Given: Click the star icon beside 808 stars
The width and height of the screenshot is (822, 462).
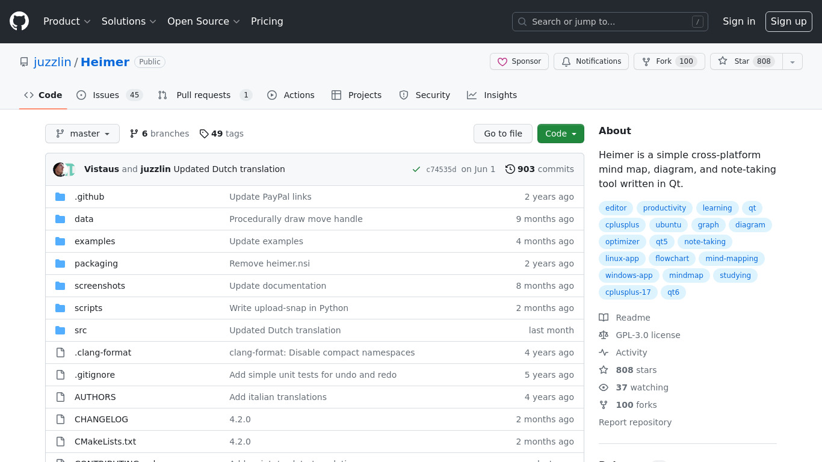Looking at the screenshot, I should [x=604, y=370].
